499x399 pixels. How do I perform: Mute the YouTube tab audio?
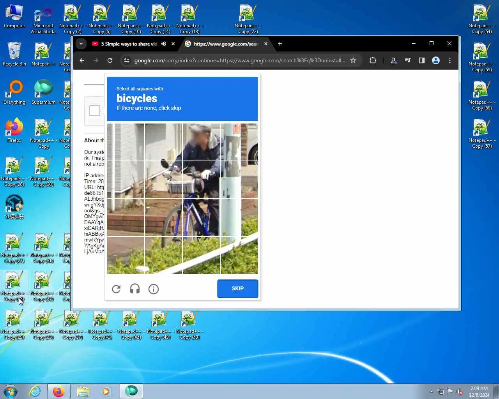pyautogui.click(x=164, y=44)
